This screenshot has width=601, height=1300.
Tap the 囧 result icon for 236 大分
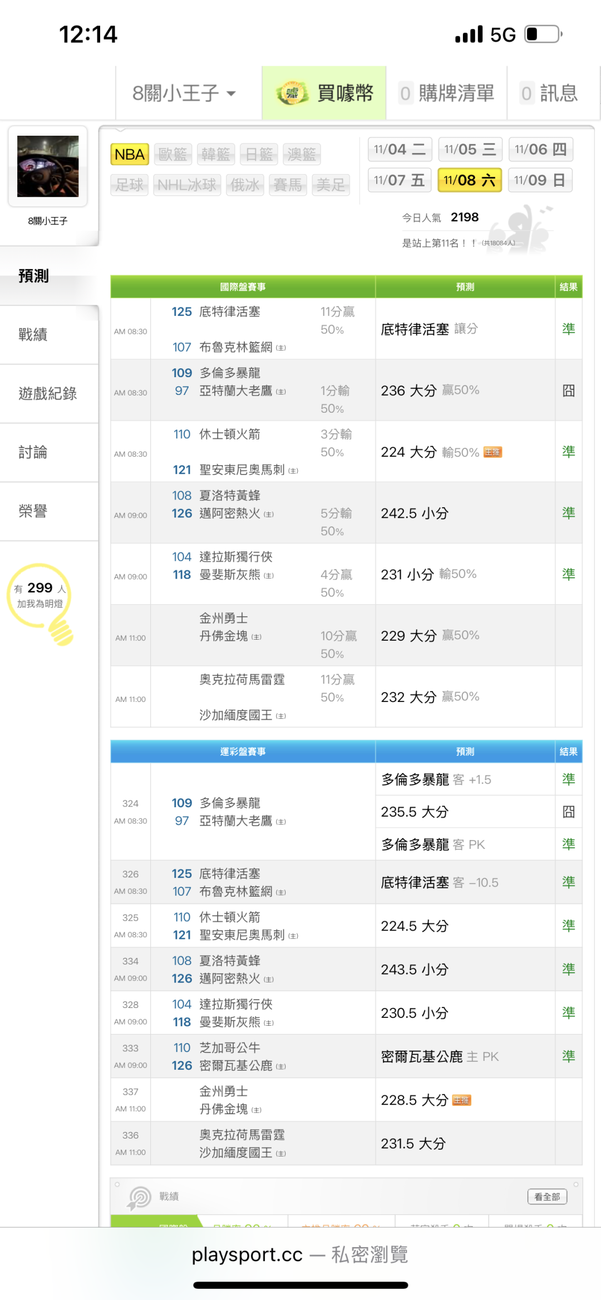pyautogui.click(x=568, y=391)
